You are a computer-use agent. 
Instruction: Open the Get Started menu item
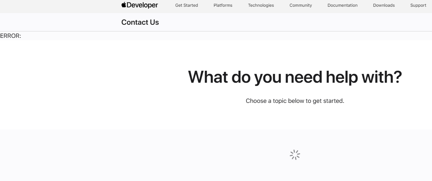[186, 5]
